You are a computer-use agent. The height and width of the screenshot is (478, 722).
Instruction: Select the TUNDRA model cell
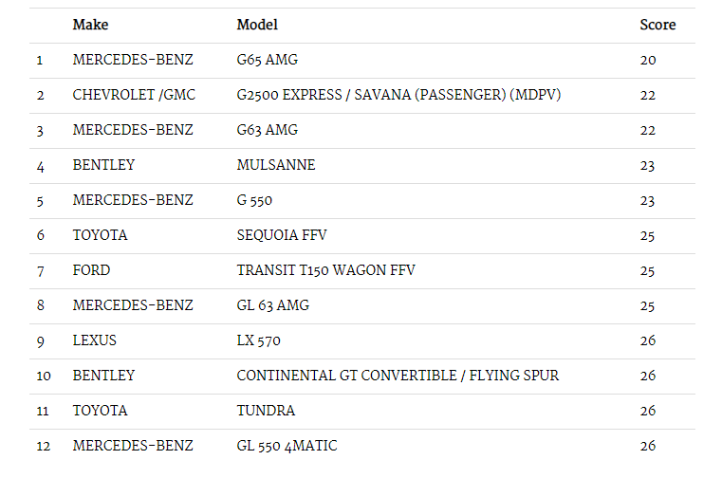[266, 411]
